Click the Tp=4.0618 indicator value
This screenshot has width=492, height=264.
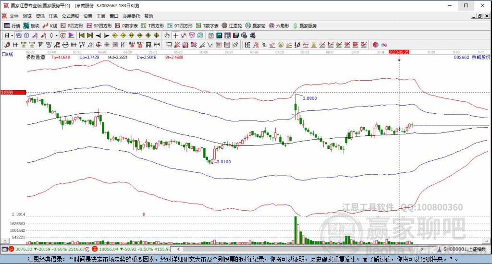pos(61,58)
